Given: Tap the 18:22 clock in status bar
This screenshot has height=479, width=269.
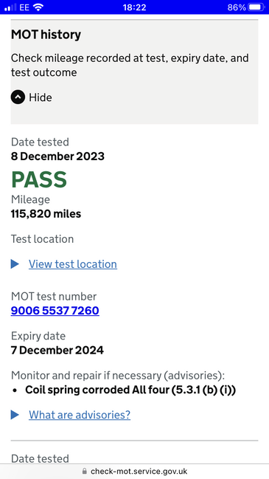Looking at the screenshot, I should click(x=134, y=7).
